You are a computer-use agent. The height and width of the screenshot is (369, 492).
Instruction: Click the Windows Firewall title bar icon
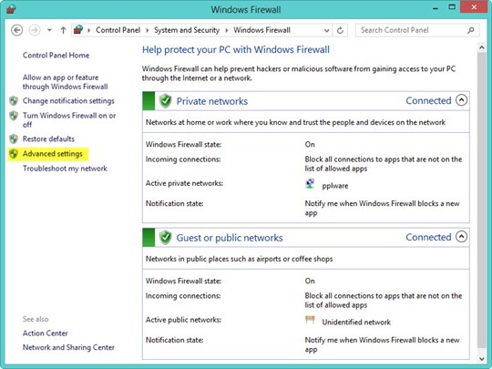pyautogui.click(x=11, y=9)
